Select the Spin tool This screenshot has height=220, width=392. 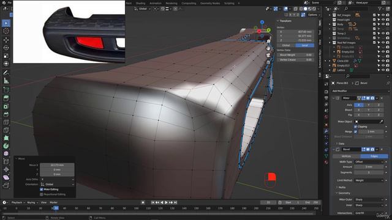(6, 145)
